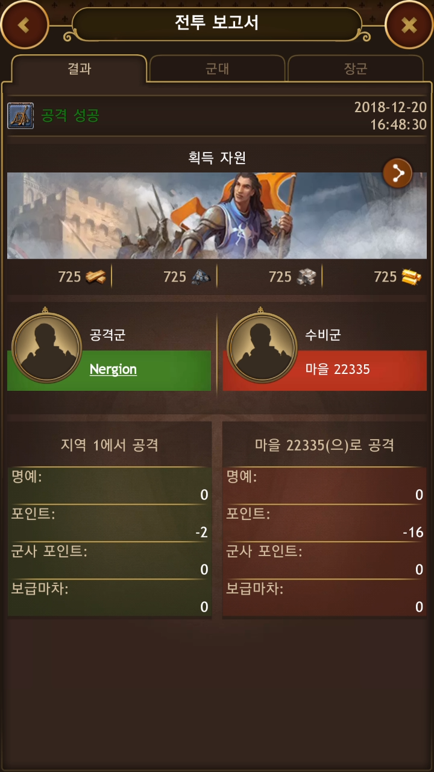Select the 결과 tab
The width and height of the screenshot is (434, 772).
[79, 68]
